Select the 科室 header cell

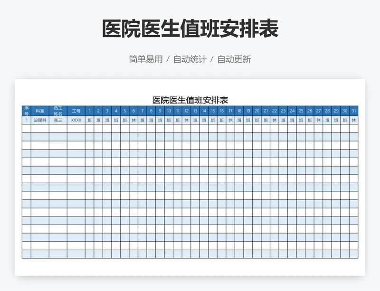40,111
